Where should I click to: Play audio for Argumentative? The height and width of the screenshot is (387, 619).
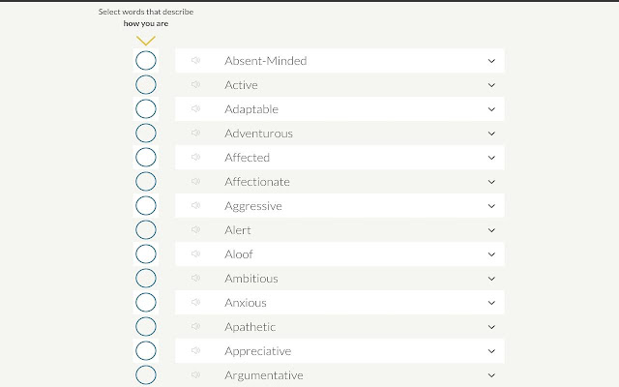tap(195, 375)
